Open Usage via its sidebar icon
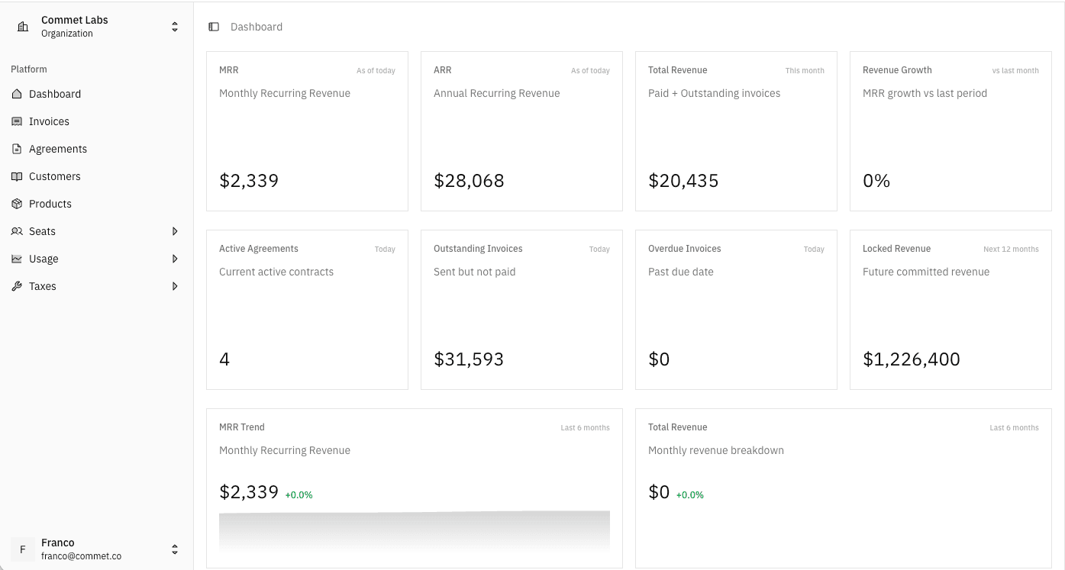Viewport: 1065px width, 570px height. 18,258
